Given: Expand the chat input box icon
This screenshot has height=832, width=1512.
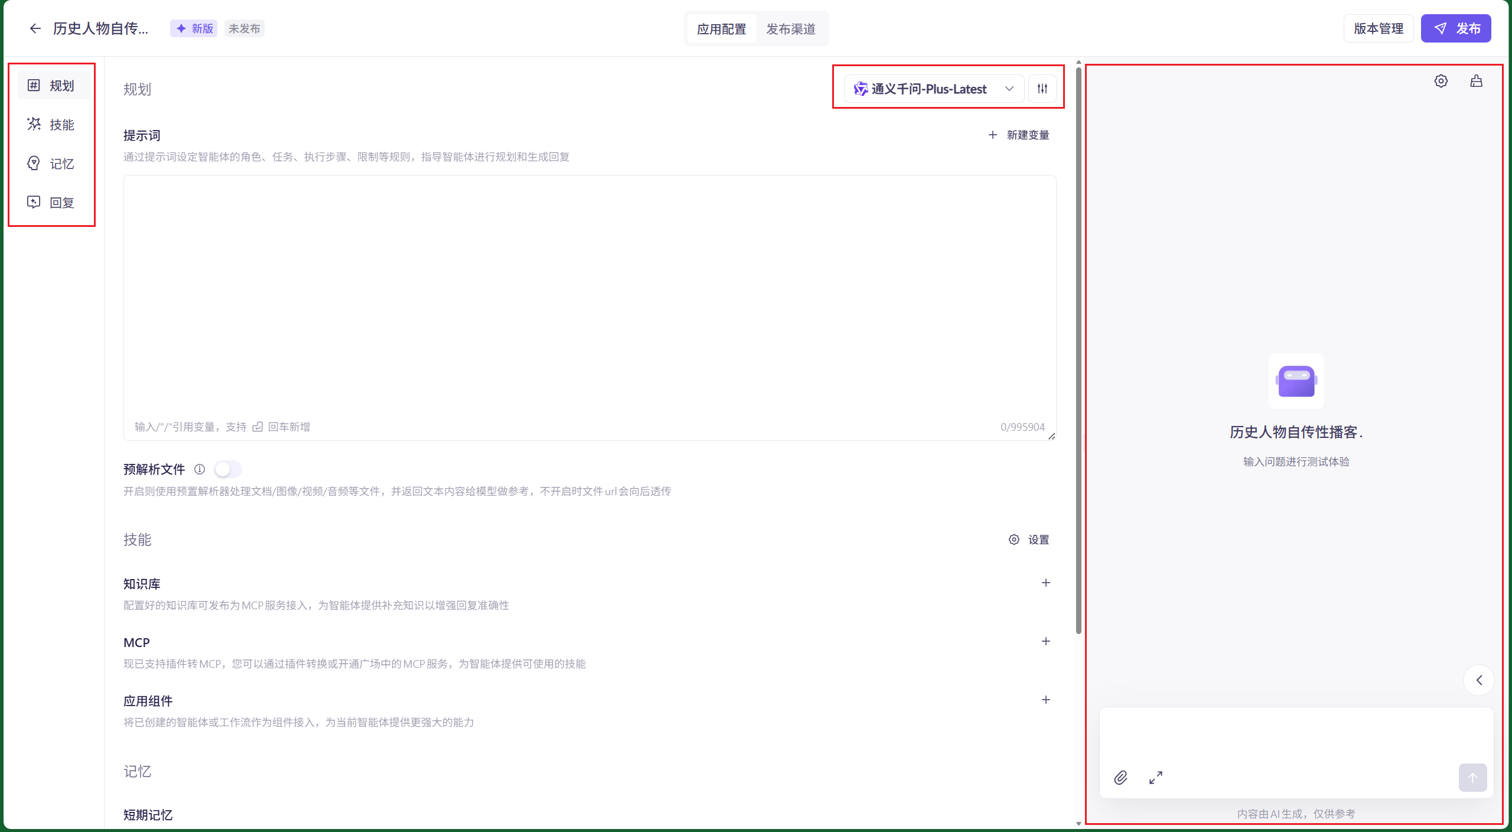Looking at the screenshot, I should (x=1156, y=778).
